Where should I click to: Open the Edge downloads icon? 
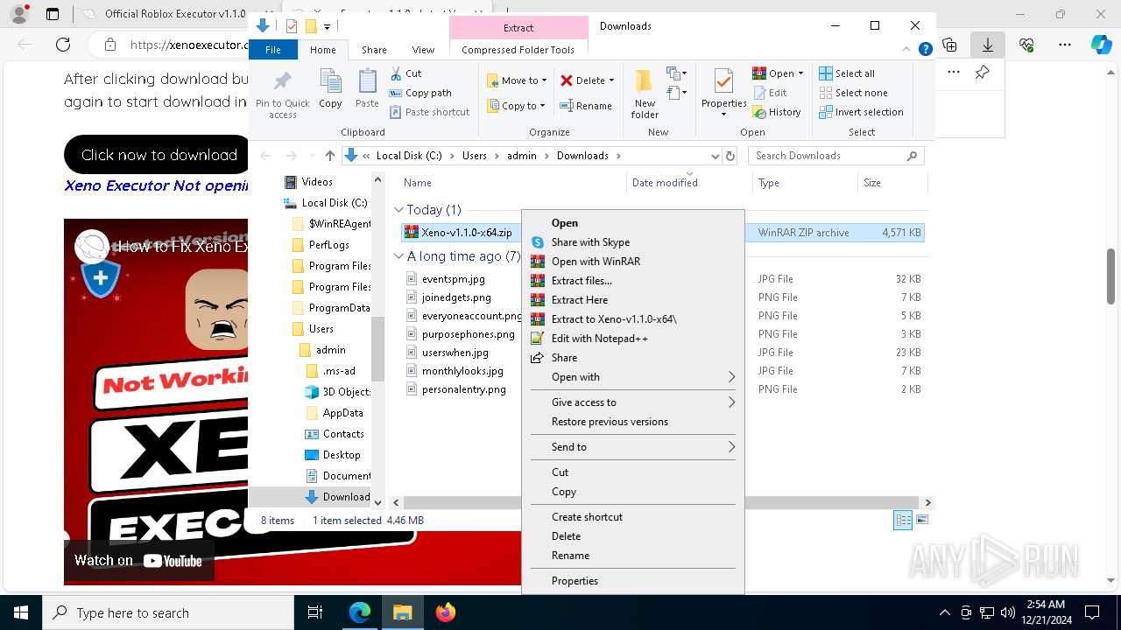coord(988,45)
